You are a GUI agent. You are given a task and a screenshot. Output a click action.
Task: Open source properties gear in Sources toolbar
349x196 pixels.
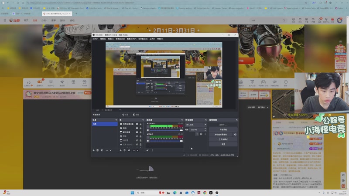pyautogui.click(x=129, y=150)
